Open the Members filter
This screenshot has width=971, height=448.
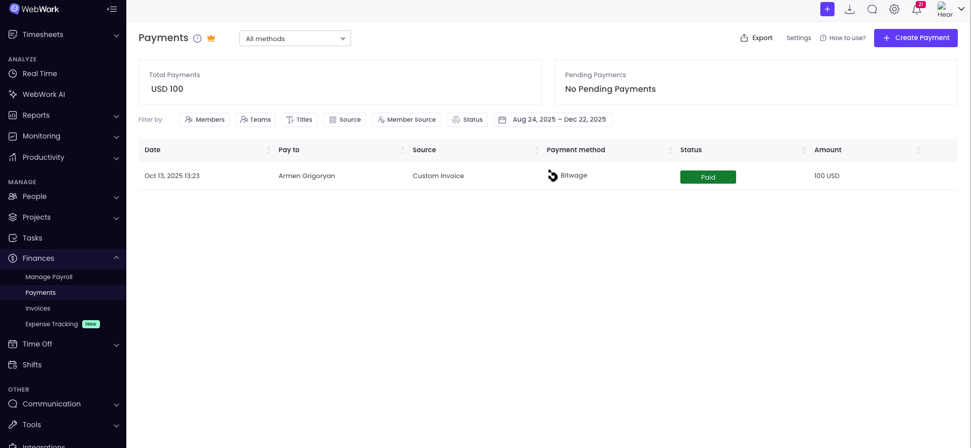click(204, 120)
